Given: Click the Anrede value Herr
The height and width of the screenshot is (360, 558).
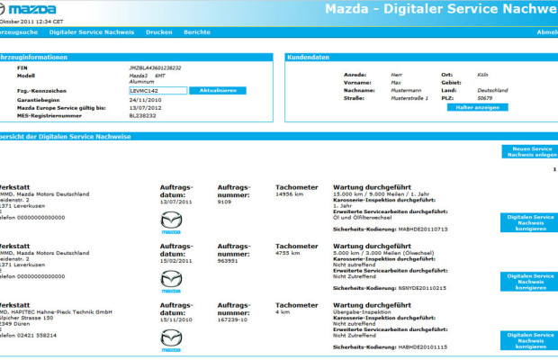Looking at the screenshot, I should coord(396,75).
